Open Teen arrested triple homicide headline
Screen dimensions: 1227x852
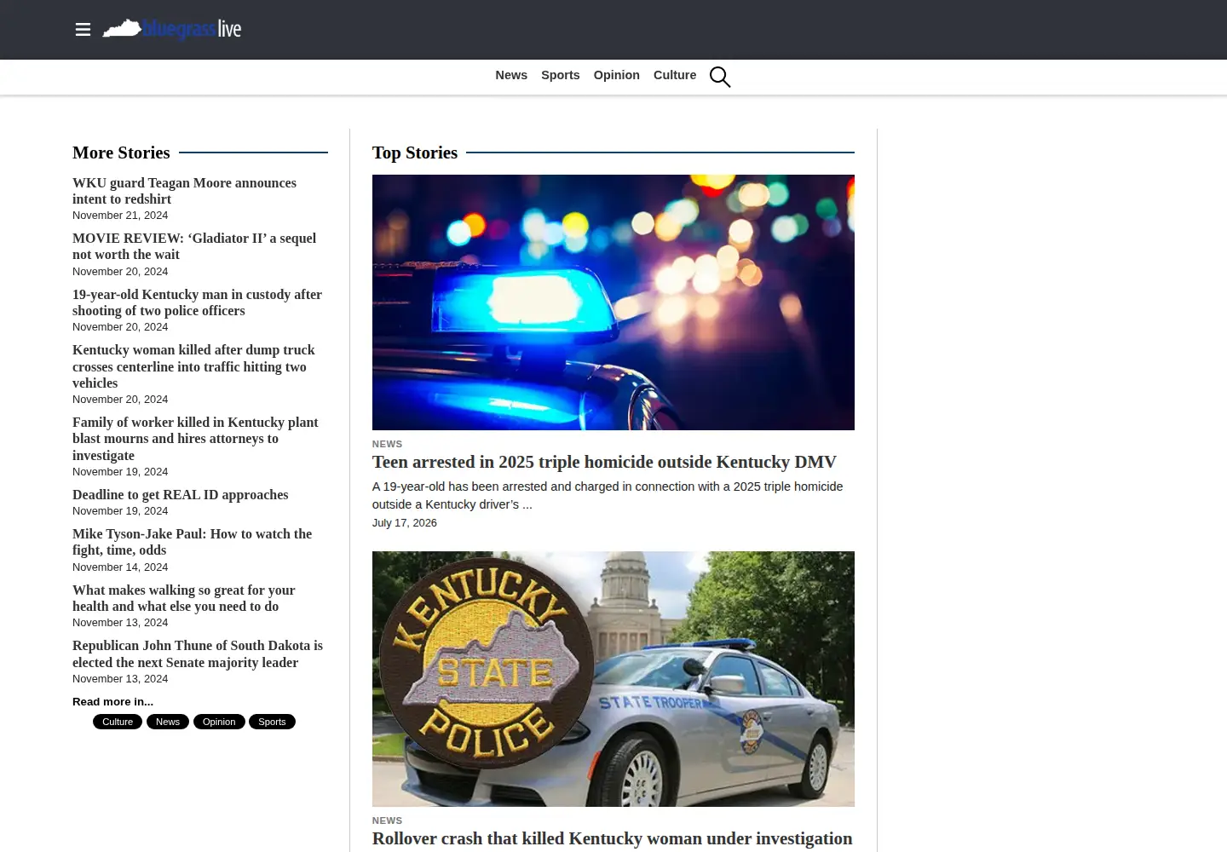point(604,462)
